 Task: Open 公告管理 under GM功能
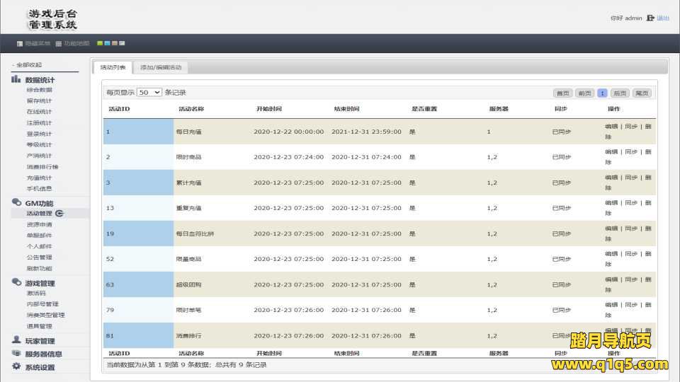point(39,257)
